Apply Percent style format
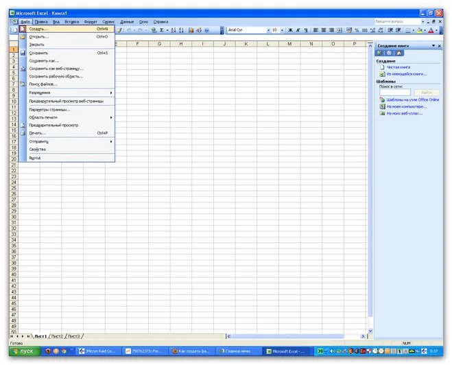This screenshot has width=452, height=365. (357, 30)
